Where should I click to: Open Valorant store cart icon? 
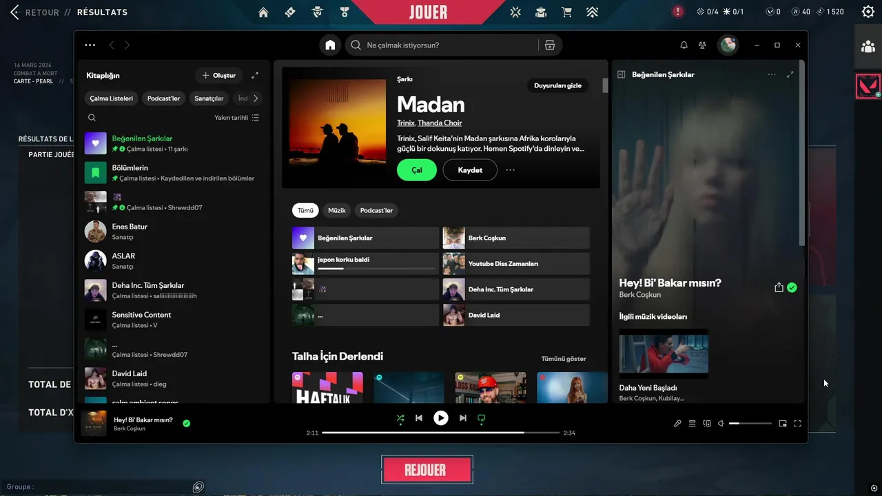pyautogui.click(x=566, y=12)
